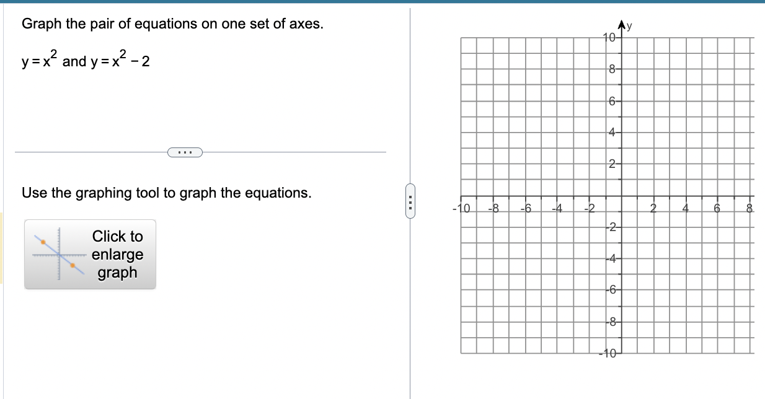Screen dimensions: 765x399
Task: Click inside the blank graphing grid
Action: click(x=546, y=124)
